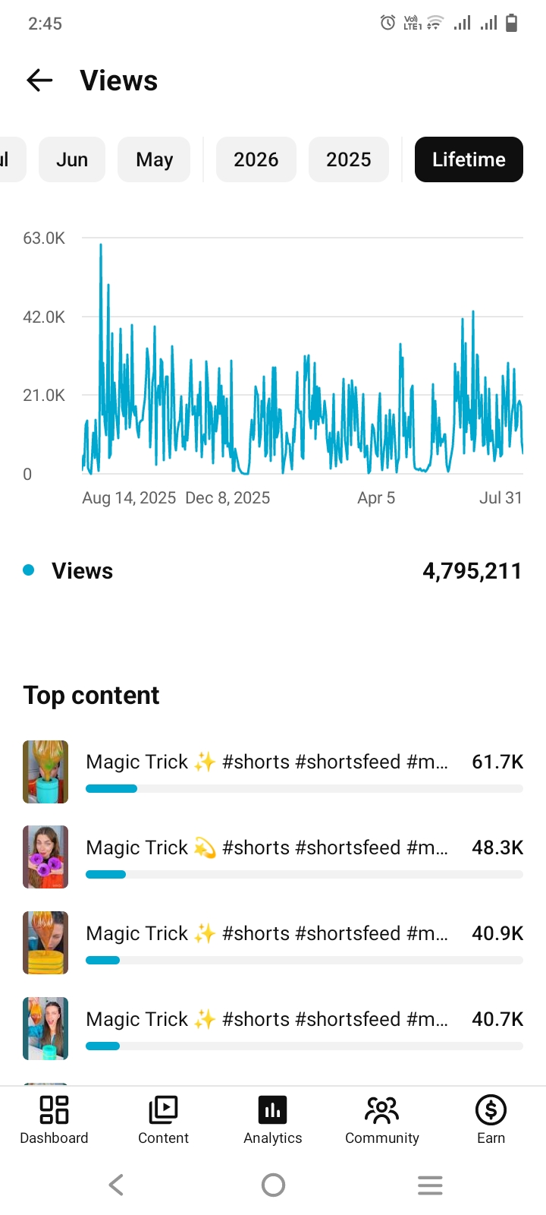Open the Community people icon
Image resolution: width=546 pixels, height=1215 pixels.
[x=381, y=1109]
